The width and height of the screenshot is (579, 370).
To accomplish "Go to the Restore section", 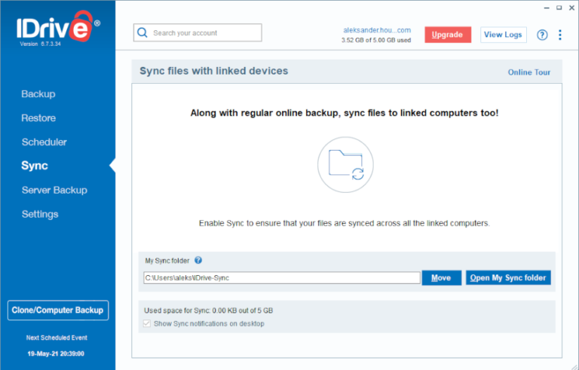I will tap(38, 118).
